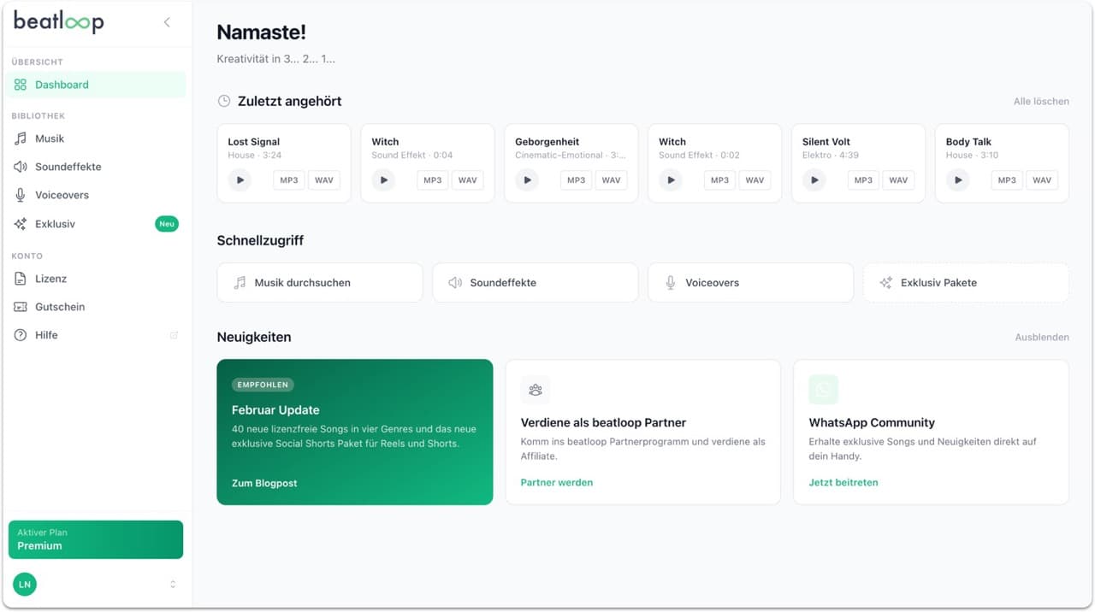The height and width of the screenshot is (612, 1095).
Task: Play the Silent Volt song
Action: [814, 179]
